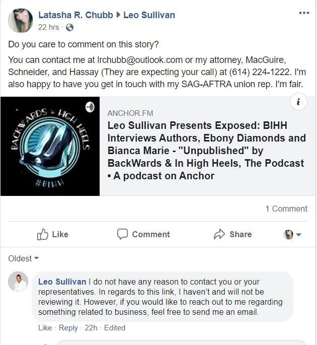Open the post options three-dots menu
The width and height of the screenshot is (317, 345).
pos(304,13)
